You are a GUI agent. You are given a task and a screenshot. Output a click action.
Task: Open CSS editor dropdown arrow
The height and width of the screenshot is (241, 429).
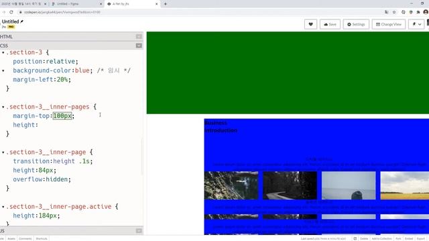click(139, 46)
